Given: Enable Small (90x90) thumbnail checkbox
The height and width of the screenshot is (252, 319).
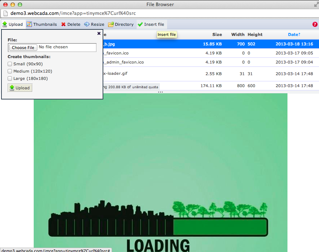Looking at the screenshot, I should (10, 64).
